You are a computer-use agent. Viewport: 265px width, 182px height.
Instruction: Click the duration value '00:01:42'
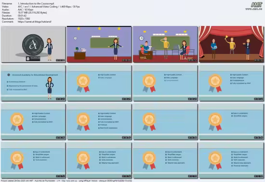pyautogui.click(x=22, y=15)
